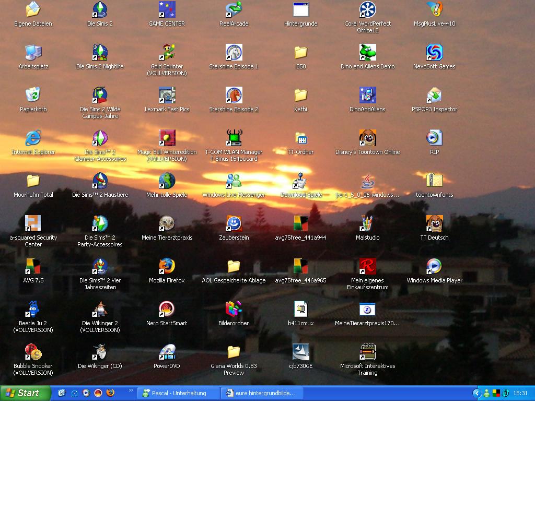The height and width of the screenshot is (522, 535).
Task: Expand the Quick Launch overflow chevron
Action: (x=131, y=390)
